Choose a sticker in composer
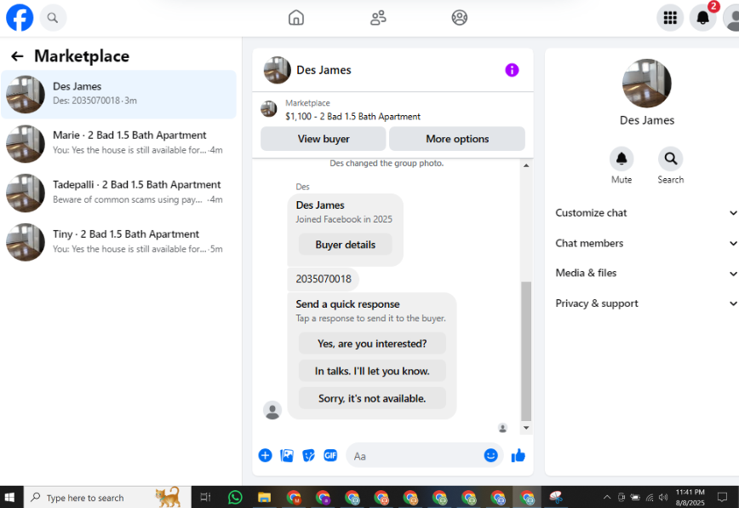The image size is (739, 508). click(309, 456)
